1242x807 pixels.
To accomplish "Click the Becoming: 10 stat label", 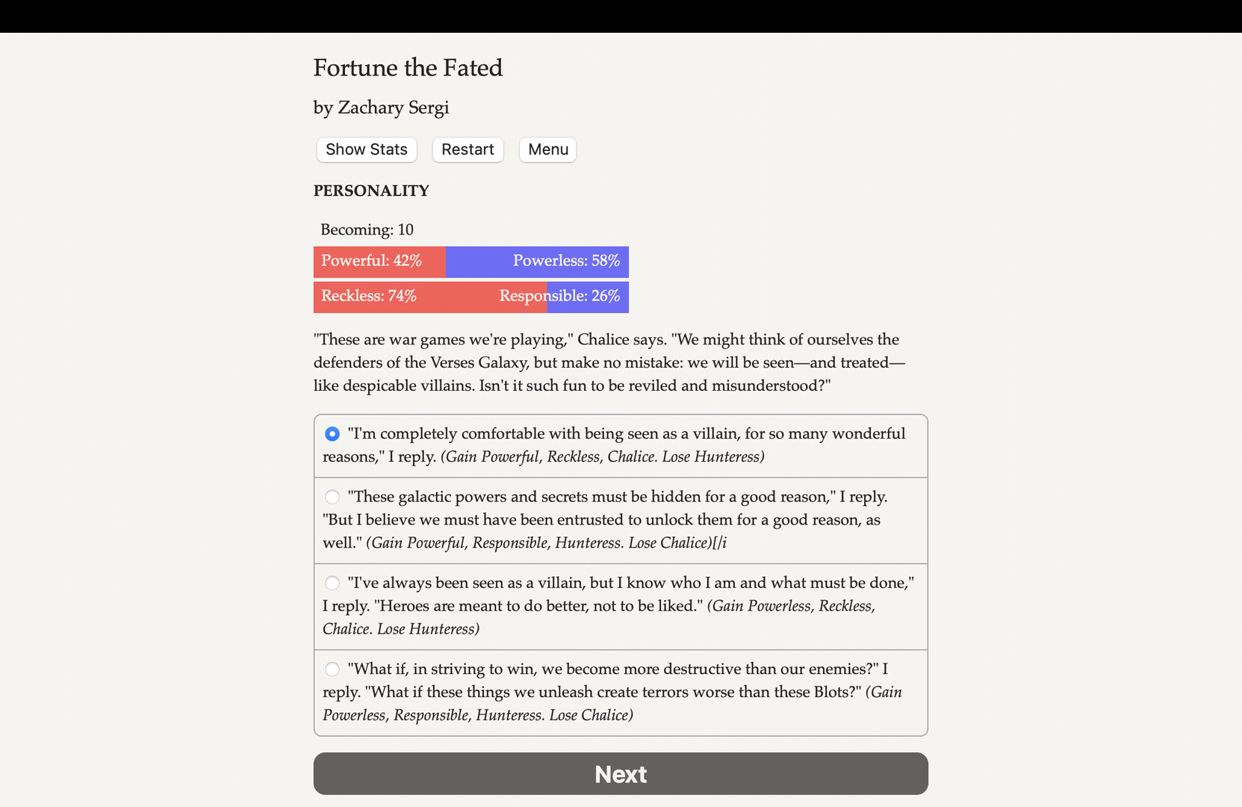I will [366, 229].
